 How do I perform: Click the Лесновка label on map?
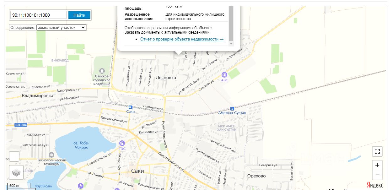(x=166, y=78)
